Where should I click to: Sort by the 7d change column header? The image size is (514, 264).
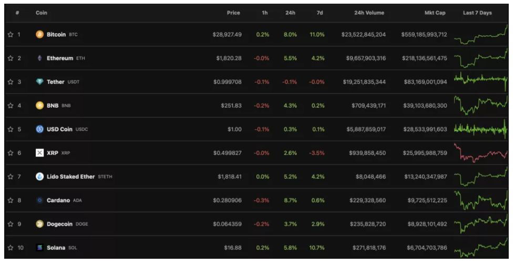pos(320,13)
